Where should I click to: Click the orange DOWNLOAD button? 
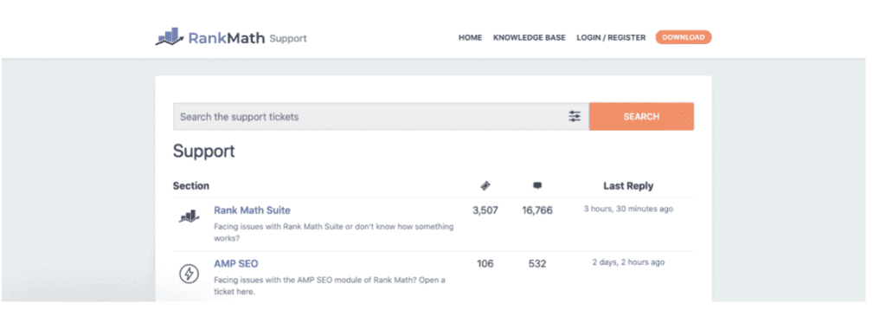[684, 37]
